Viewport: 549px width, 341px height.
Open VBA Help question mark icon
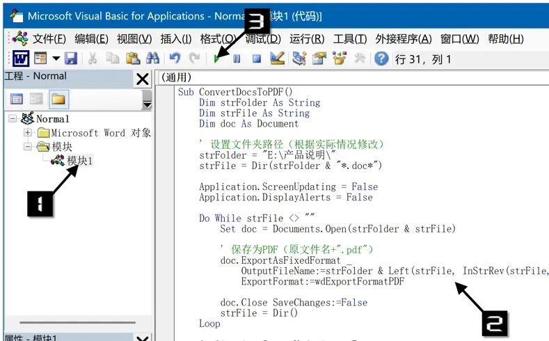(381, 58)
